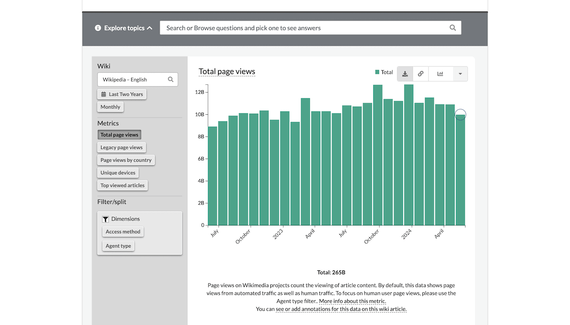Viewport: 570px width, 325px height.
Task: Open the extra chart options dropdown arrow
Action: pyautogui.click(x=460, y=74)
